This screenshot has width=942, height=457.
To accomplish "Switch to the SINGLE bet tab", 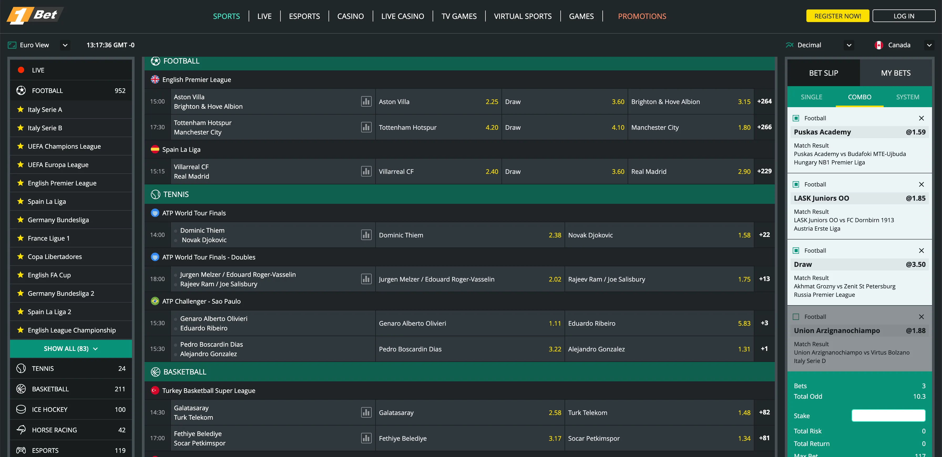I will pos(811,97).
